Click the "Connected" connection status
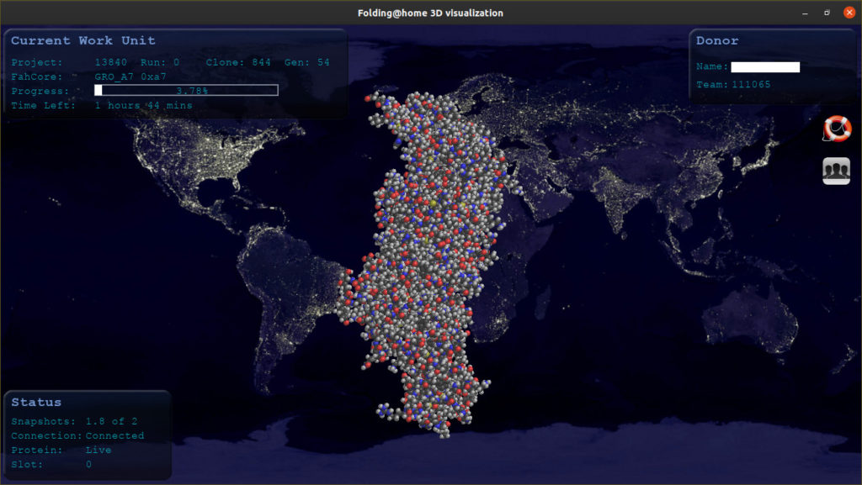 pyautogui.click(x=114, y=435)
